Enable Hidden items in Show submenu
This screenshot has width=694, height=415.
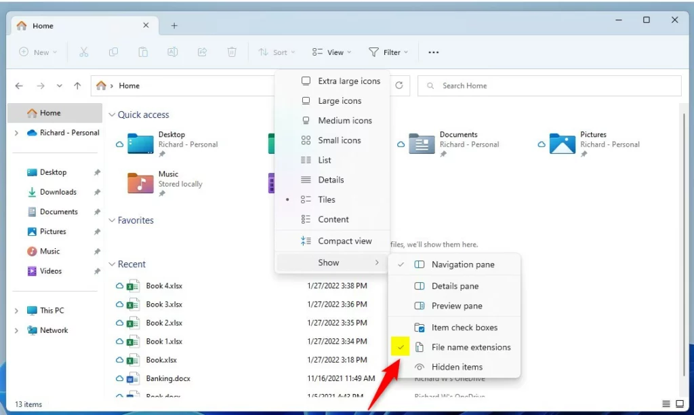457,367
